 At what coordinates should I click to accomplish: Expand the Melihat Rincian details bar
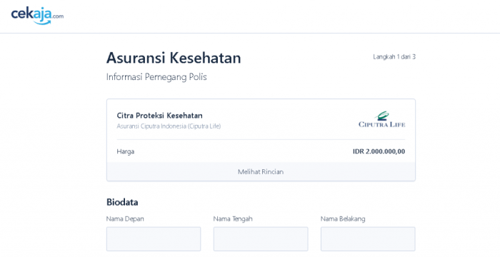(261, 171)
